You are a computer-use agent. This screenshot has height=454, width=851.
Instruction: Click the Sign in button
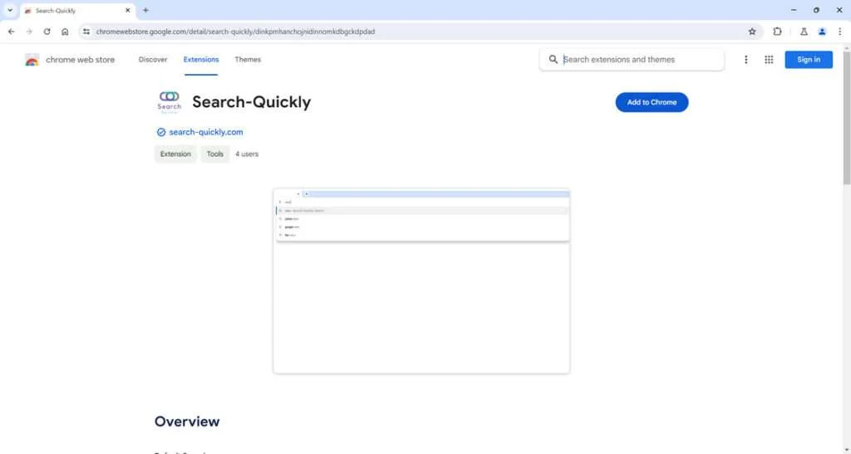pos(808,60)
